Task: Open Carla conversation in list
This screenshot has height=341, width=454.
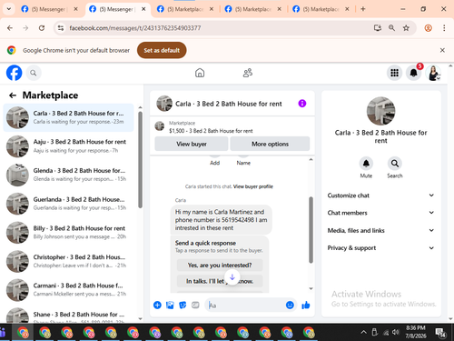Action: [x=68, y=117]
